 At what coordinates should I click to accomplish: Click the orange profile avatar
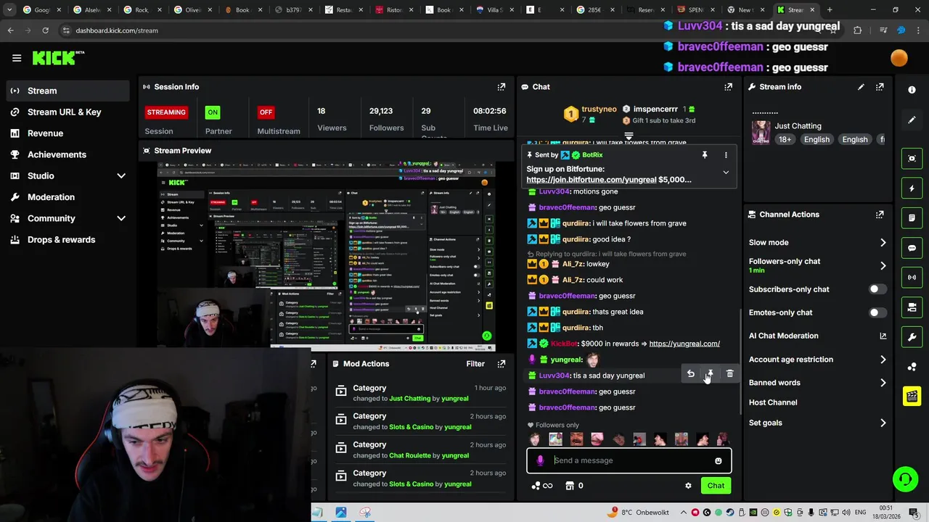(x=899, y=58)
